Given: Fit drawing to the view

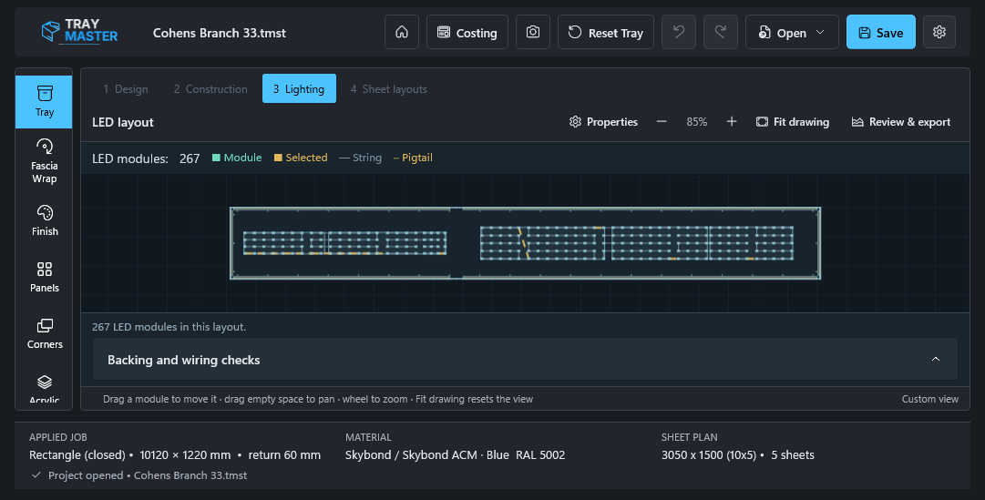Looking at the screenshot, I should [793, 122].
